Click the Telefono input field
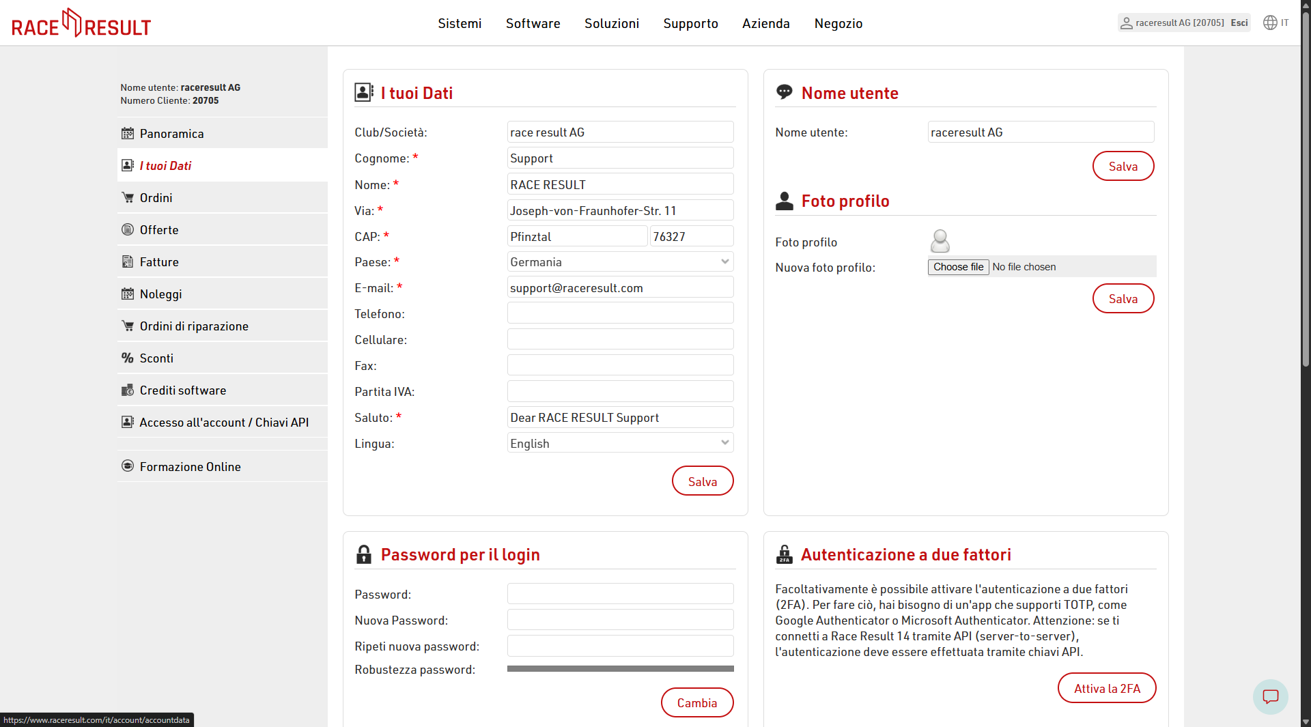1311x727 pixels. tap(620, 313)
